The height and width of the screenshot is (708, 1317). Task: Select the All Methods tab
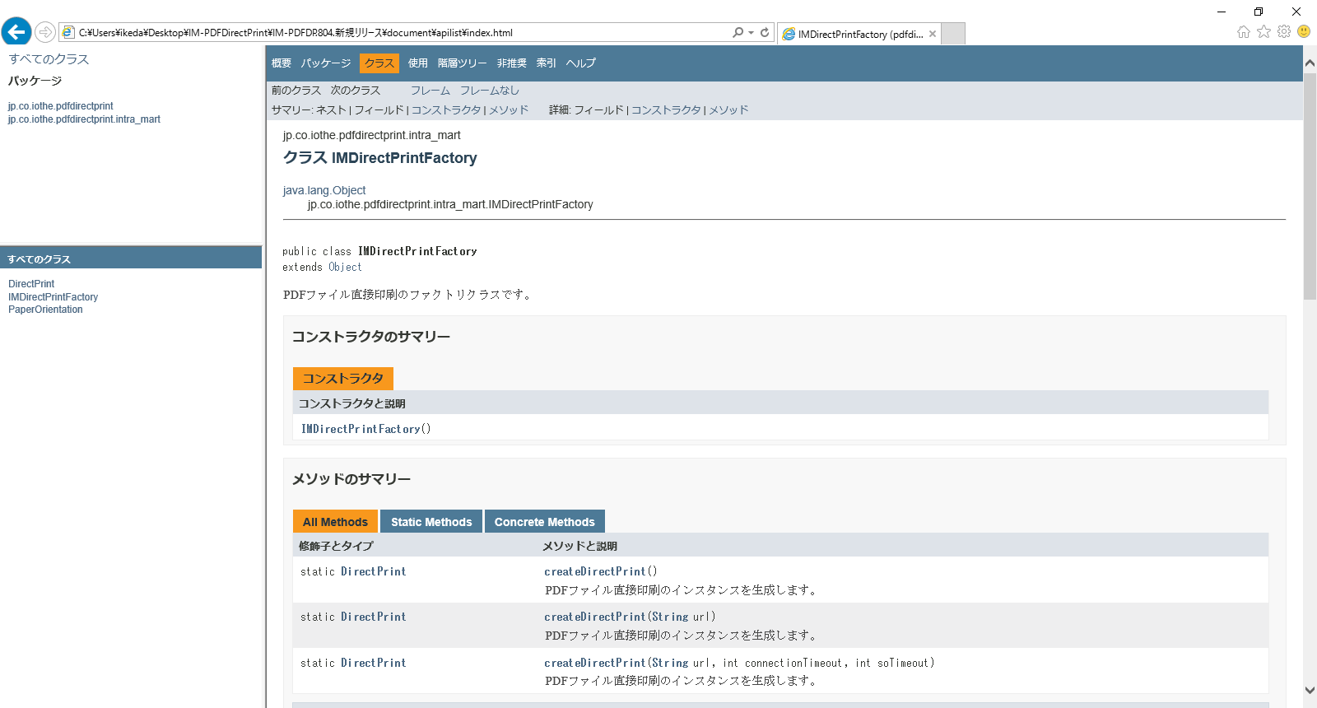(335, 522)
